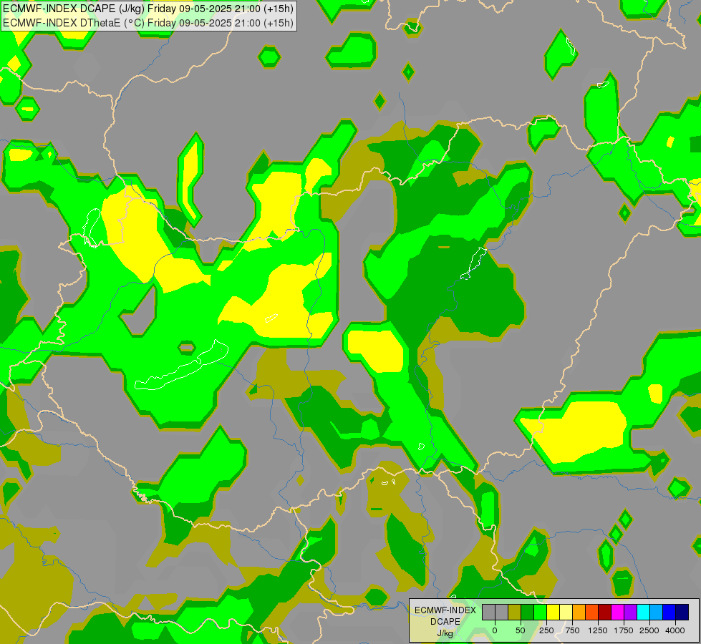Viewport: 701px width, 644px height.
Task: Select the saturated yellow legend swatch
Action: (553, 612)
